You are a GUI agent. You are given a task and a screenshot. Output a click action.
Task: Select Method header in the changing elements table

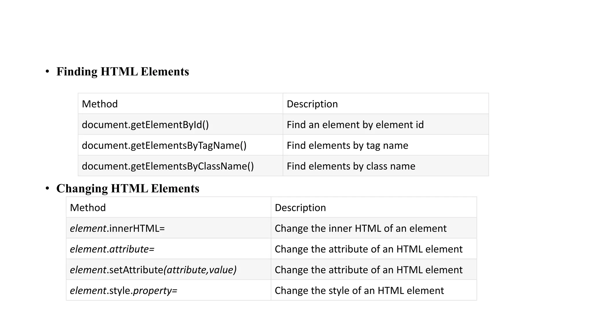pos(88,208)
